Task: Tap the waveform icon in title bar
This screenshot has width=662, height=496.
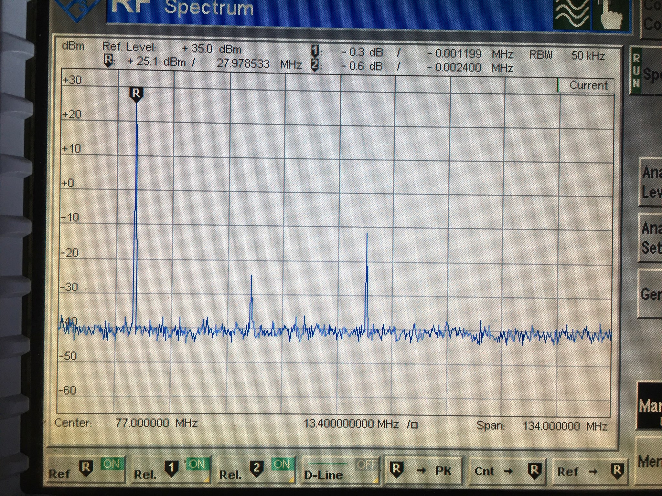Action: (571, 14)
